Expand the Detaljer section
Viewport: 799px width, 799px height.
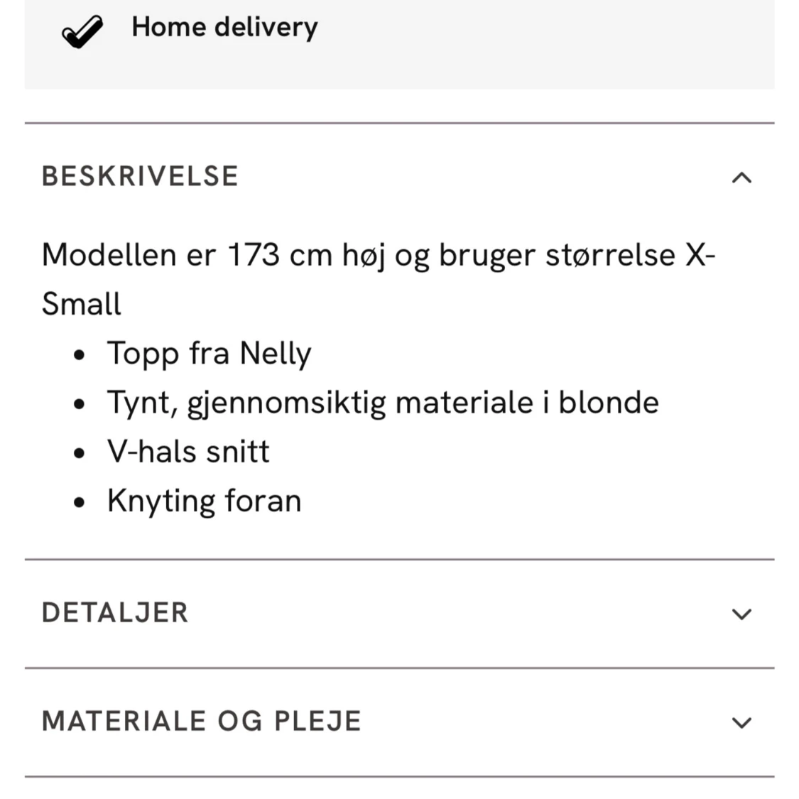tap(115, 612)
